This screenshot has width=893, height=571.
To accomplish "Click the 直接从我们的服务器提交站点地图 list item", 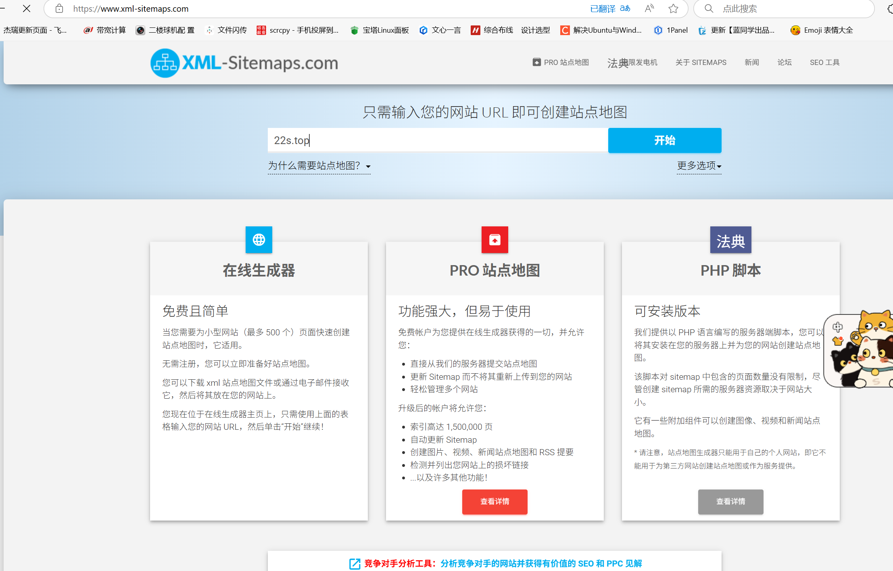I will pos(474,364).
